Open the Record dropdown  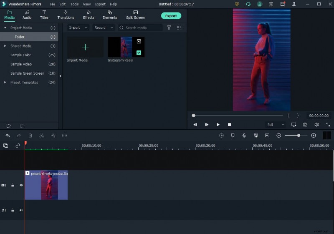click(x=104, y=28)
